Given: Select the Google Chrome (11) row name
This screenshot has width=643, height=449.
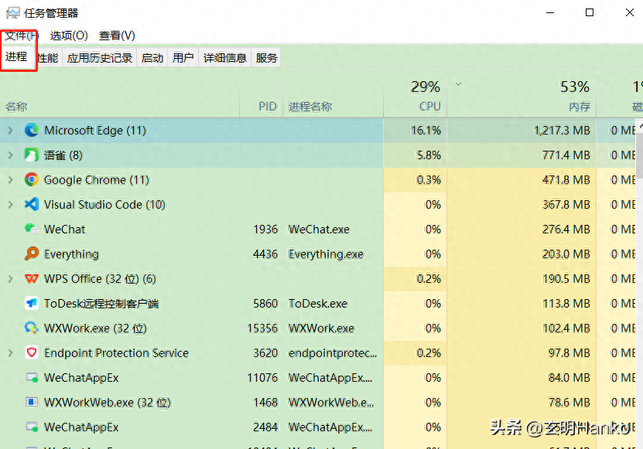Looking at the screenshot, I should point(97,180).
